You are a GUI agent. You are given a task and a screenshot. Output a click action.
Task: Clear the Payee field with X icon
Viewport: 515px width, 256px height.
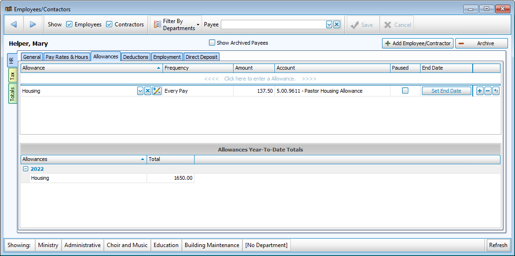pyautogui.click(x=336, y=24)
